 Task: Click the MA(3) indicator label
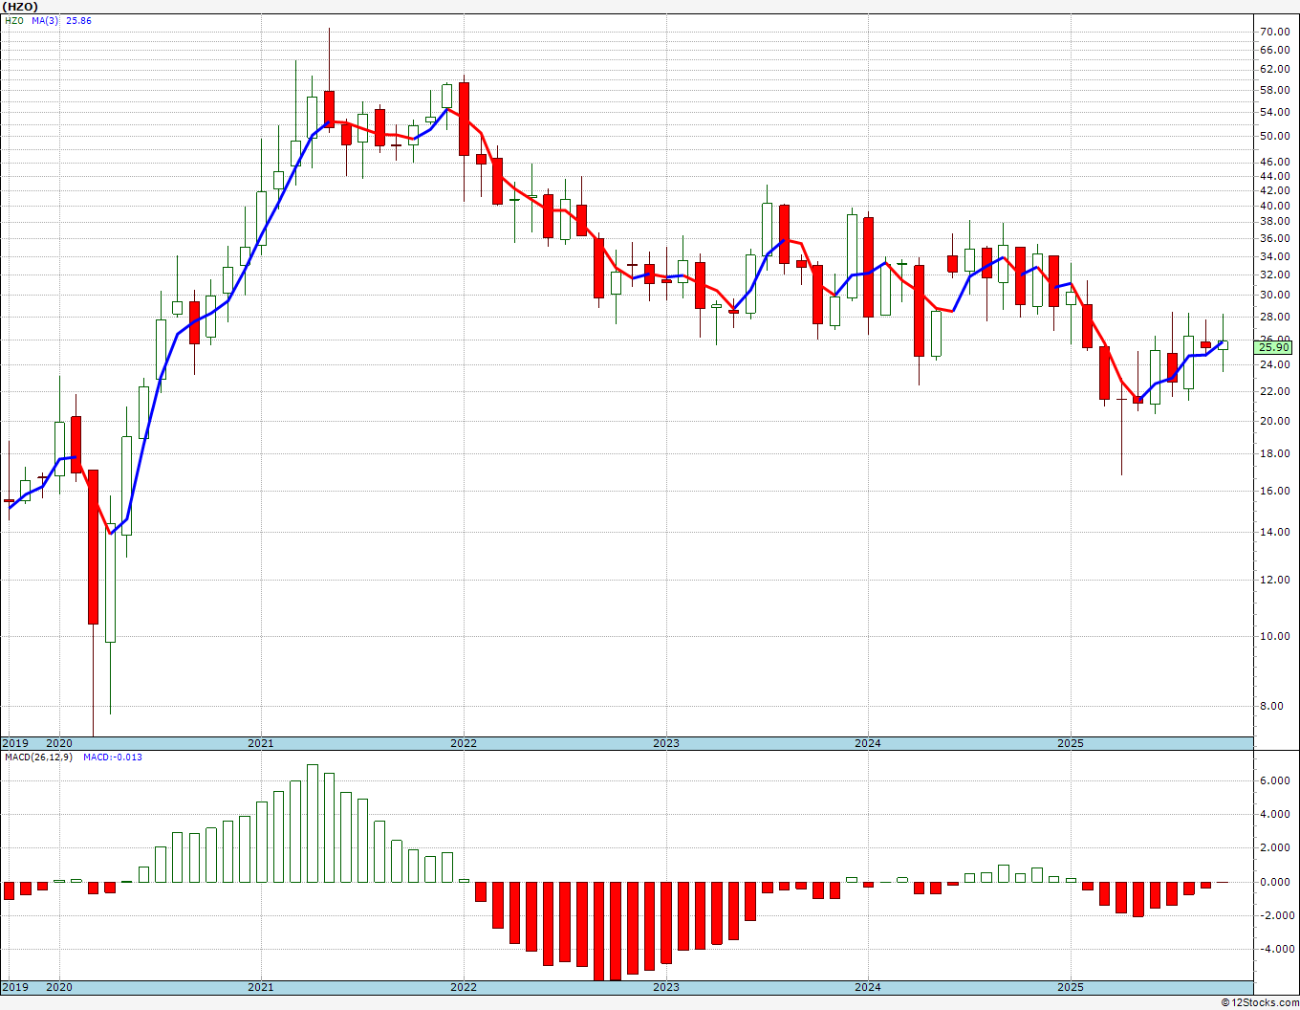point(44,20)
